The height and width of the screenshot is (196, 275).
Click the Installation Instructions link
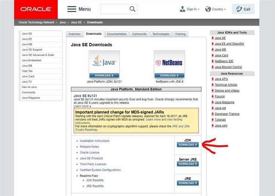coord(95,141)
